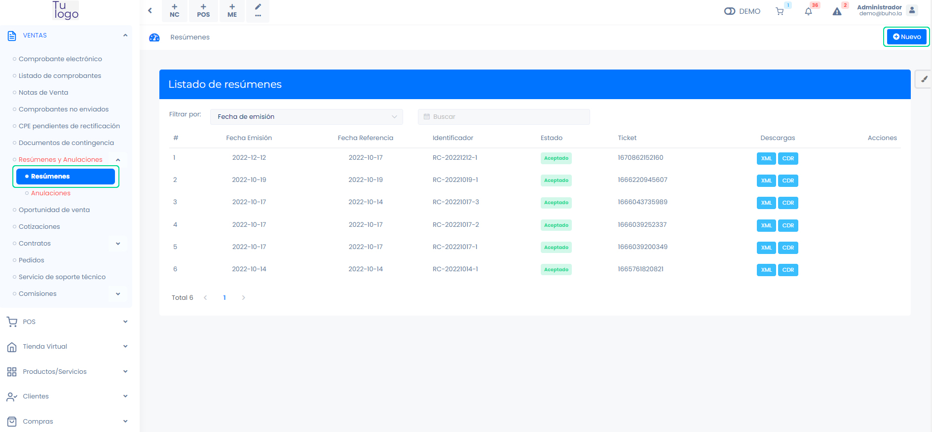Open the Fecha de emisión filter dropdown

click(x=306, y=117)
